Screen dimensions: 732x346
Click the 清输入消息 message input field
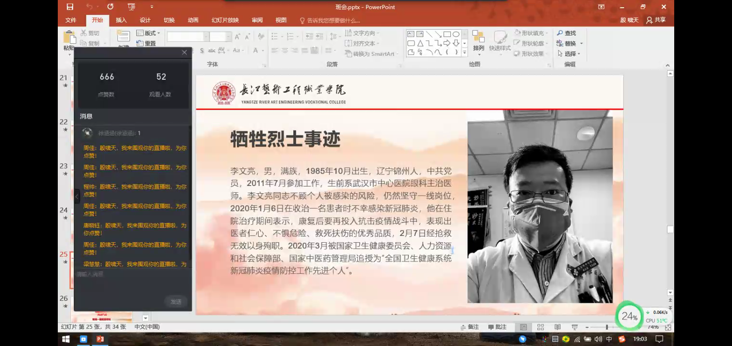tap(133, 274)
